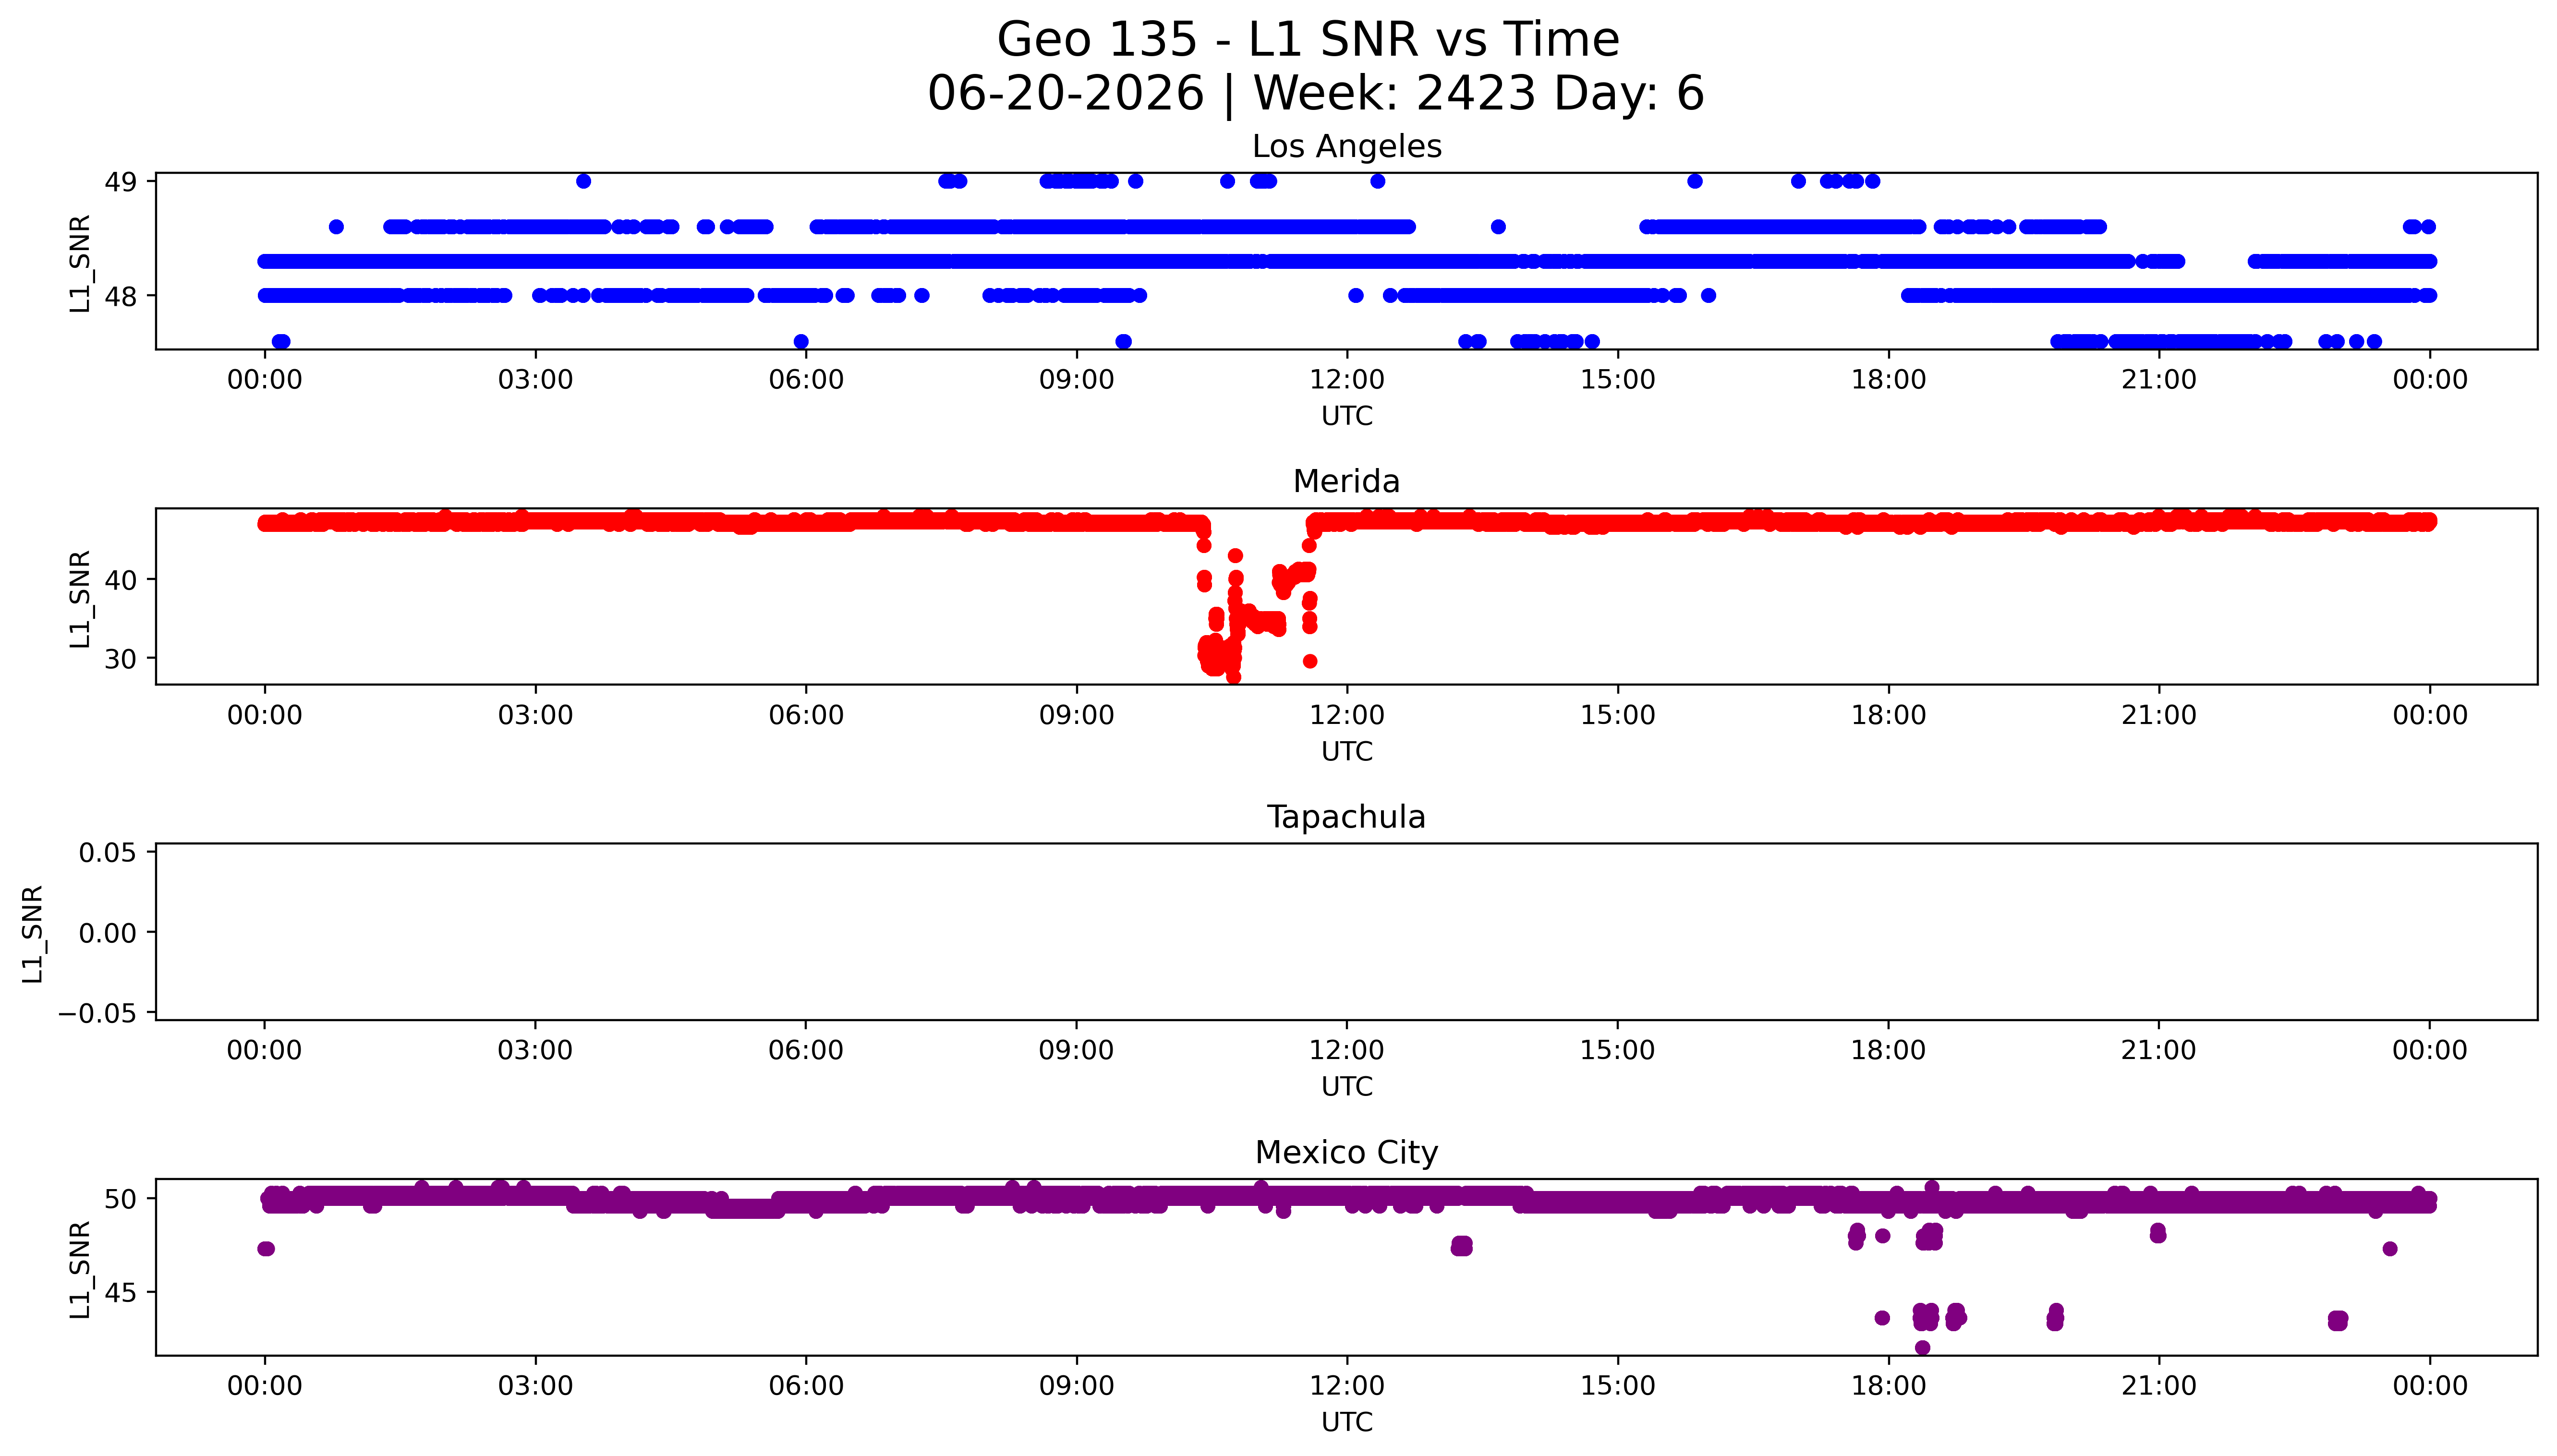2557x1456 pixels.
Task: Click the Tapachula subplot title
Action: 1346,817
